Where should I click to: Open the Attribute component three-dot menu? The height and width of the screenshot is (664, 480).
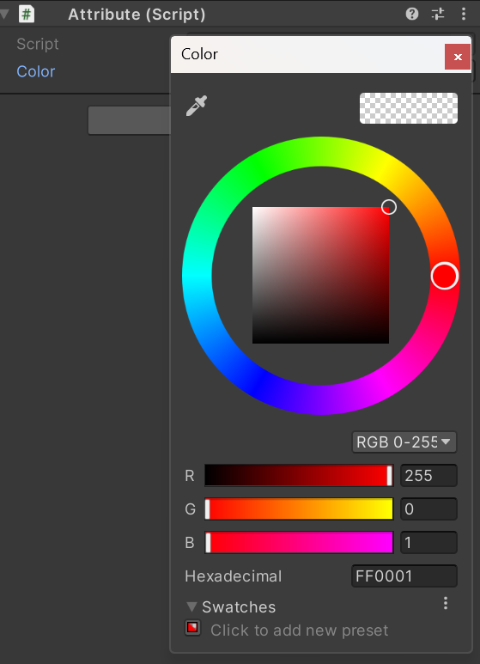click(x=464, y=14)
